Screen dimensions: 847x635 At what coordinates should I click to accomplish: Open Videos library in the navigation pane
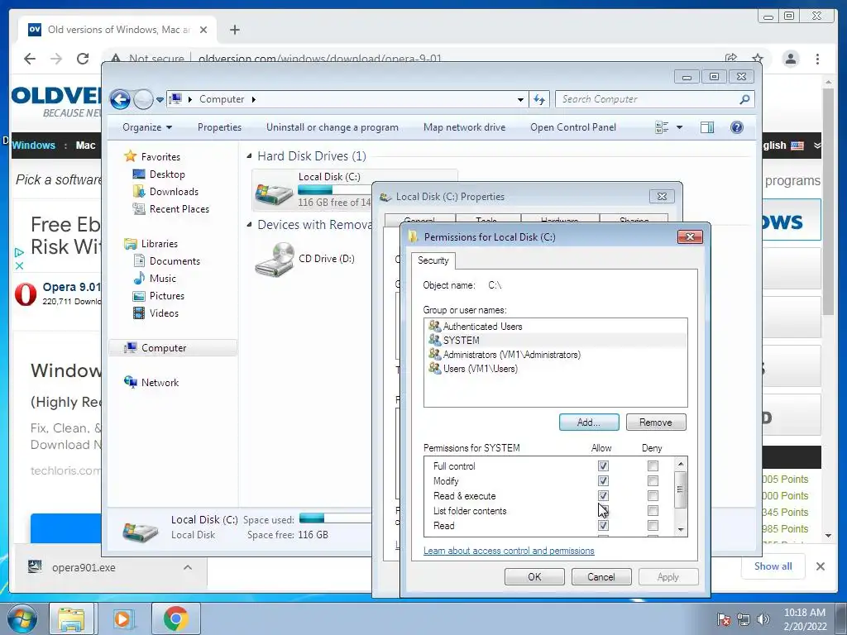coord(164,313)
